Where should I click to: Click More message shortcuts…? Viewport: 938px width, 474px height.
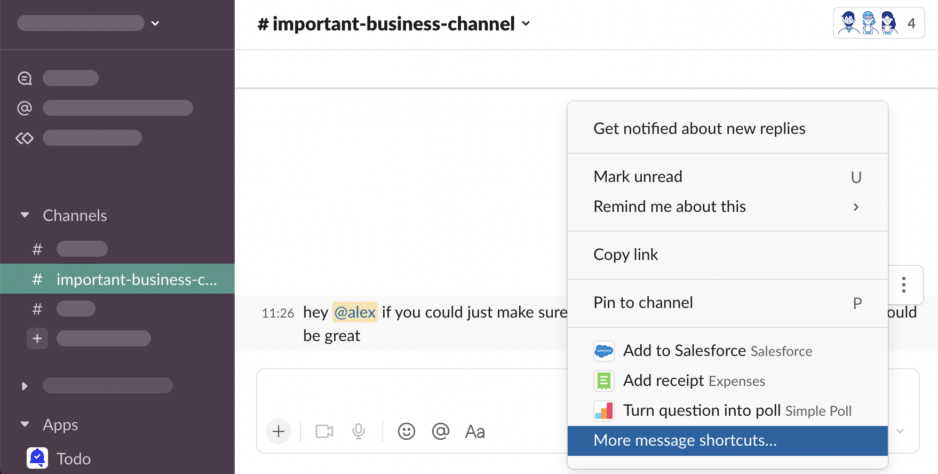[685, 440]
